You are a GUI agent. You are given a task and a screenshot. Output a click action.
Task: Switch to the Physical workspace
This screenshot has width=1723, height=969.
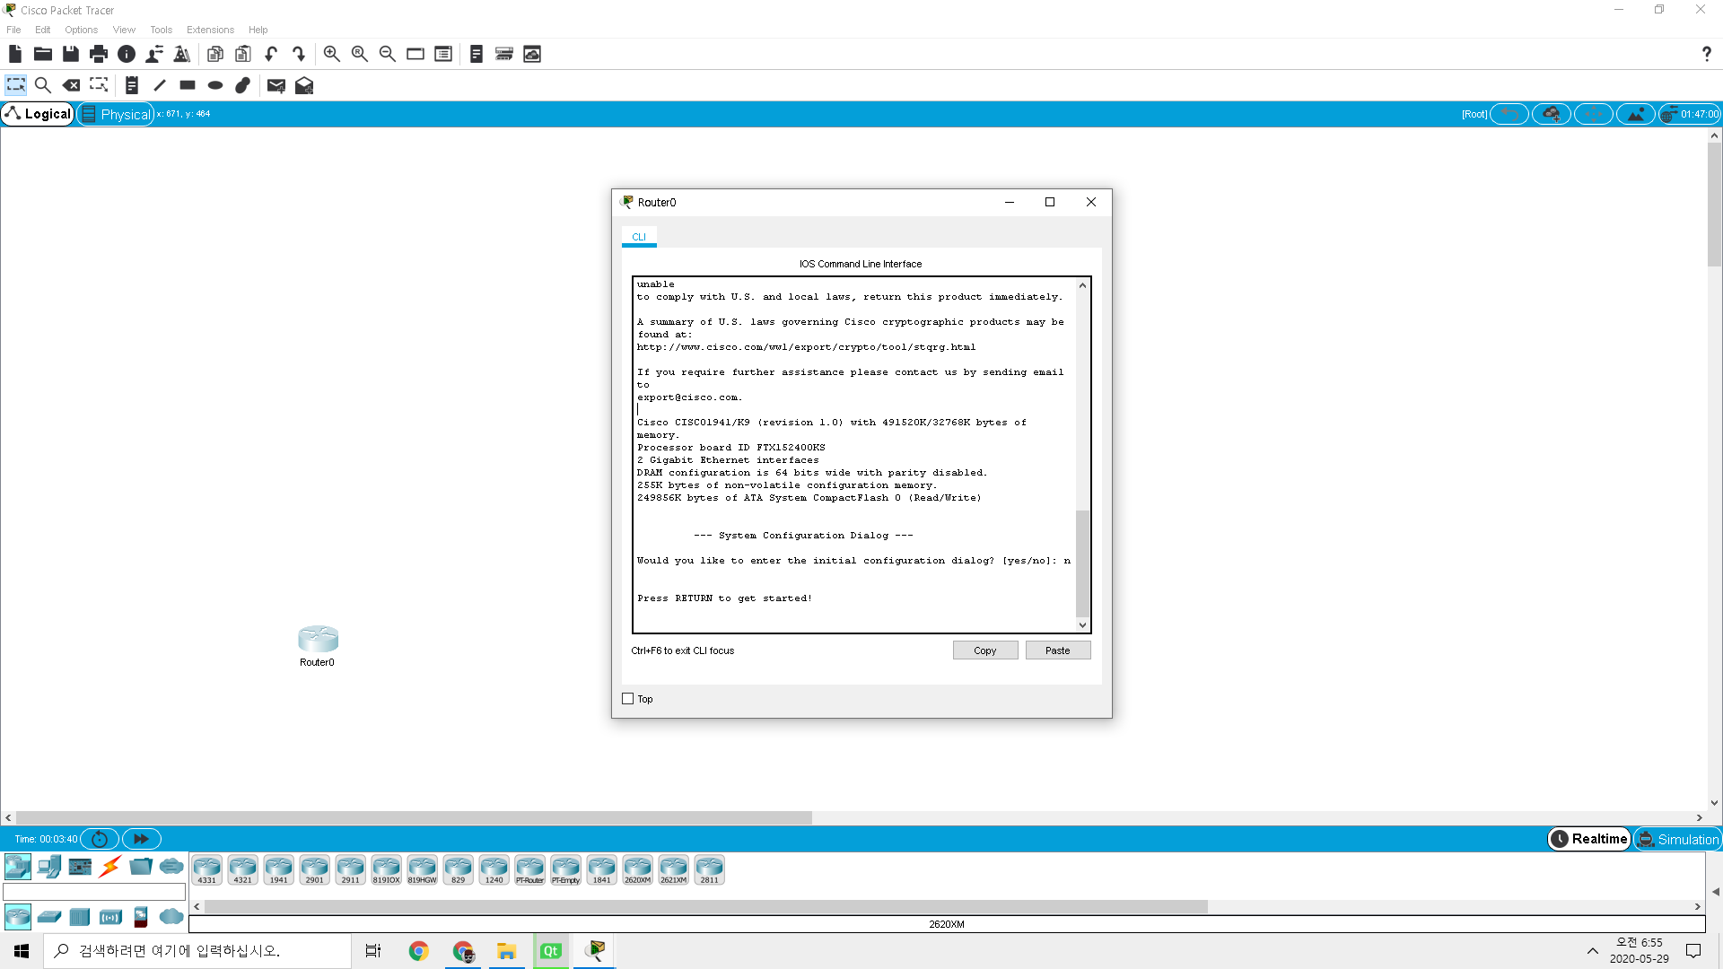115,114
